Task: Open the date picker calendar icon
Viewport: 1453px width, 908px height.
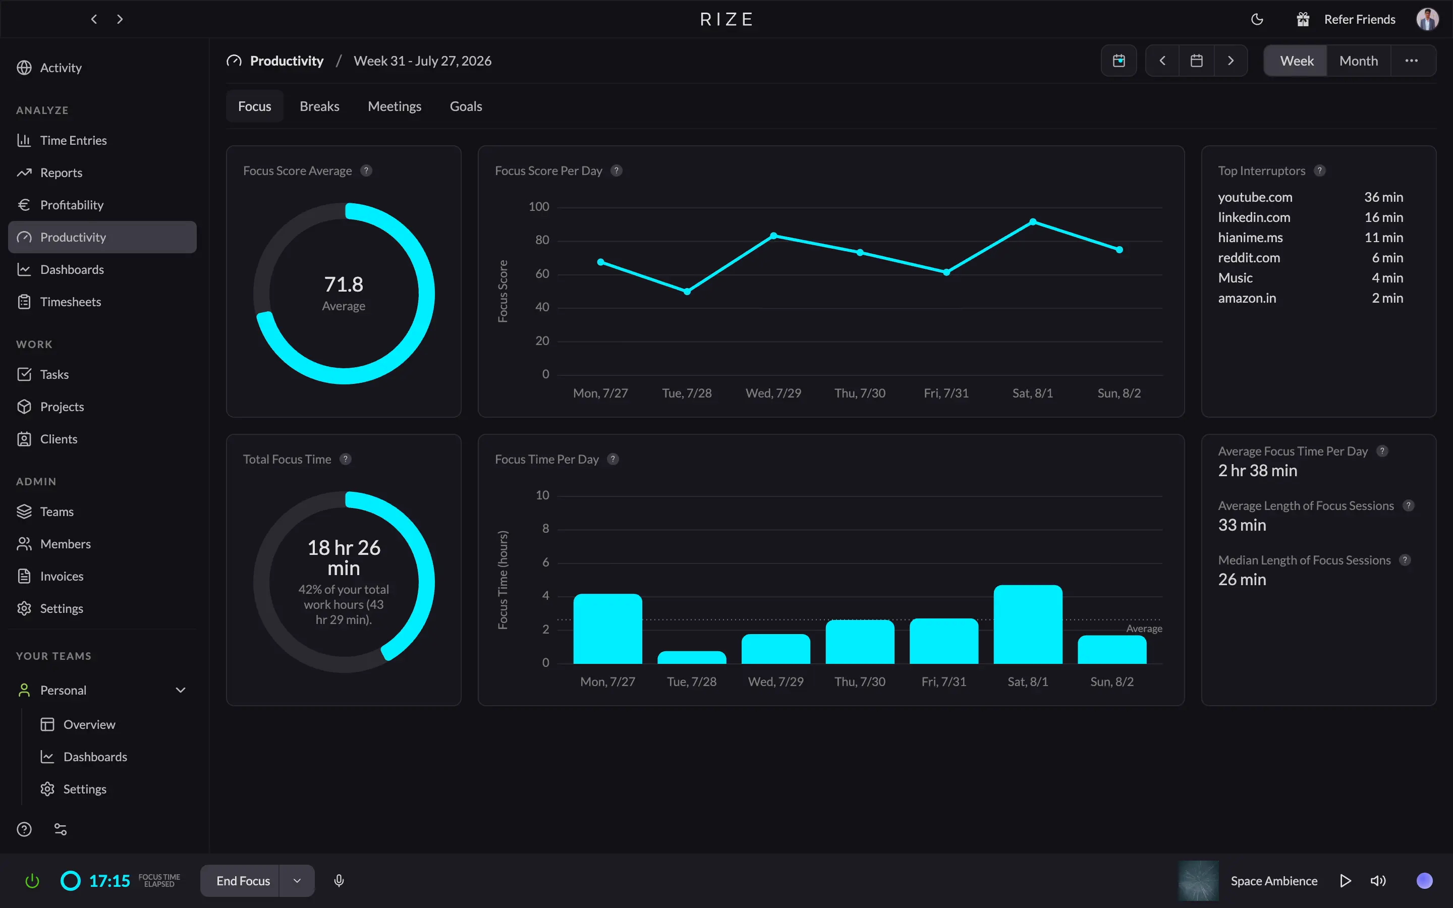Action: tap(1197, 61)
